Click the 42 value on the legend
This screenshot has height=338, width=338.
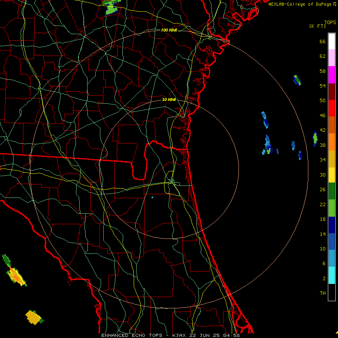coord(323,130)
